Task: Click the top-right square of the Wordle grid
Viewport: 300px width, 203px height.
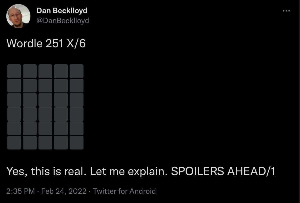Action: [76, 71]
